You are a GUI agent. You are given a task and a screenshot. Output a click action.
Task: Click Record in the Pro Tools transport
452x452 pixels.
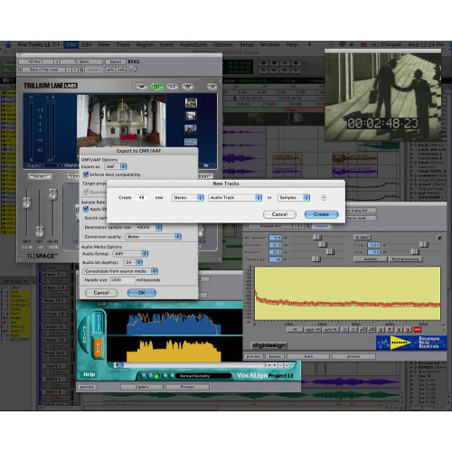[296, 62]
